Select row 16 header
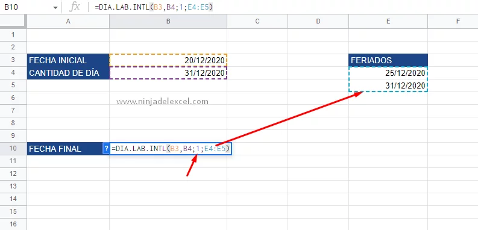This screenshot has height=230, width=478. tap(13, 224)
